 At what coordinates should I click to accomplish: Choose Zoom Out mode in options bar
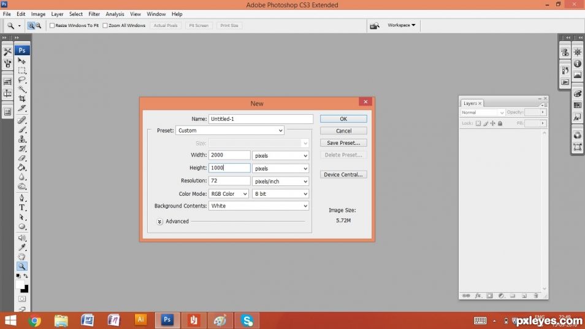tap(38, 25)
